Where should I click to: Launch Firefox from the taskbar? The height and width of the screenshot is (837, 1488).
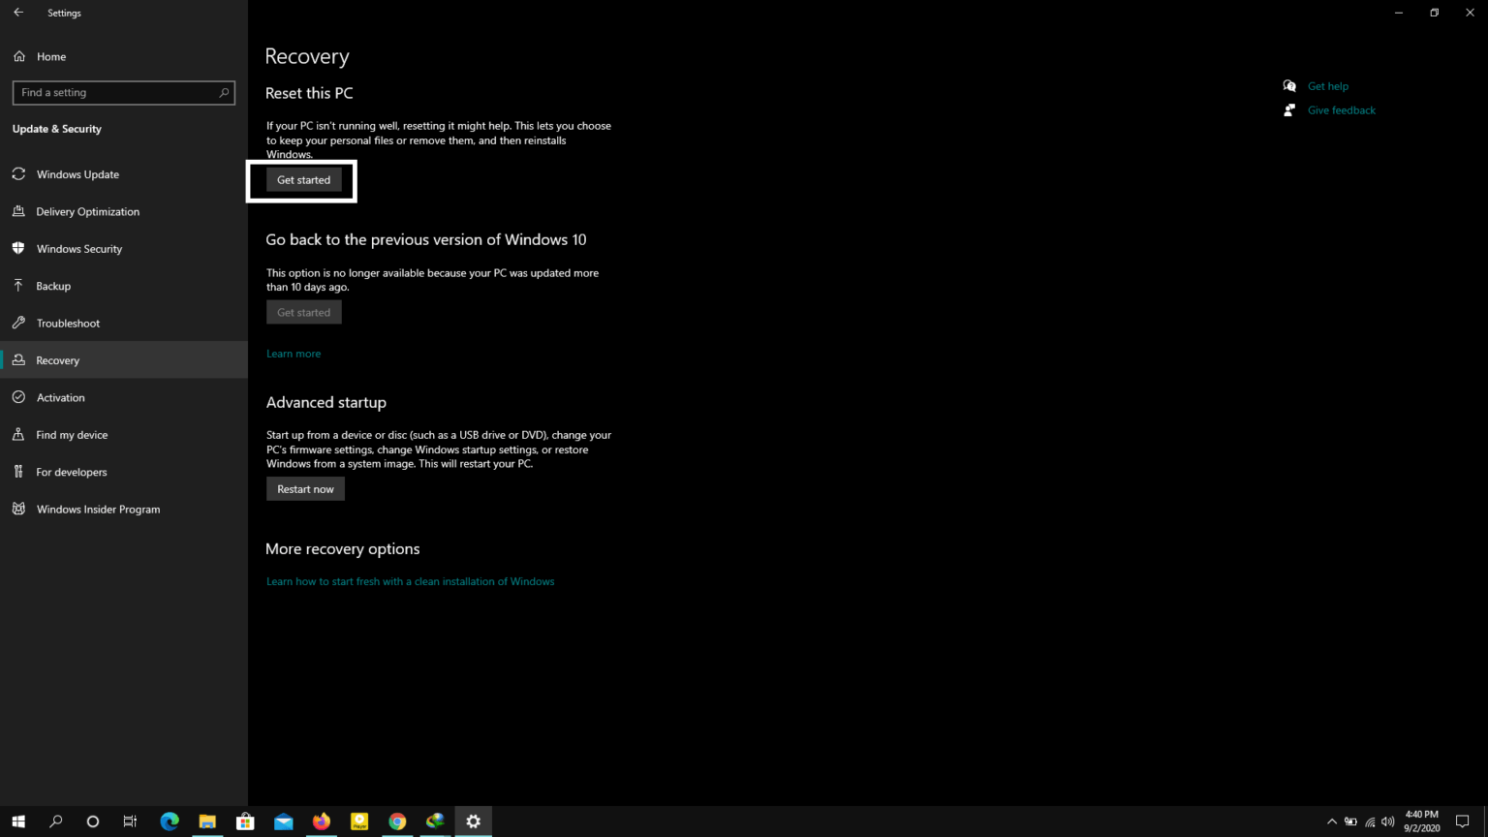[x=322, y=821]
